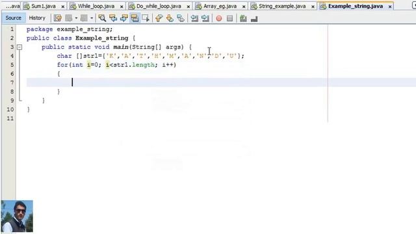Screen dimensions: 416x234
Task: Click the Example_string.java tab file icon
Action: [x=323, y=6]
